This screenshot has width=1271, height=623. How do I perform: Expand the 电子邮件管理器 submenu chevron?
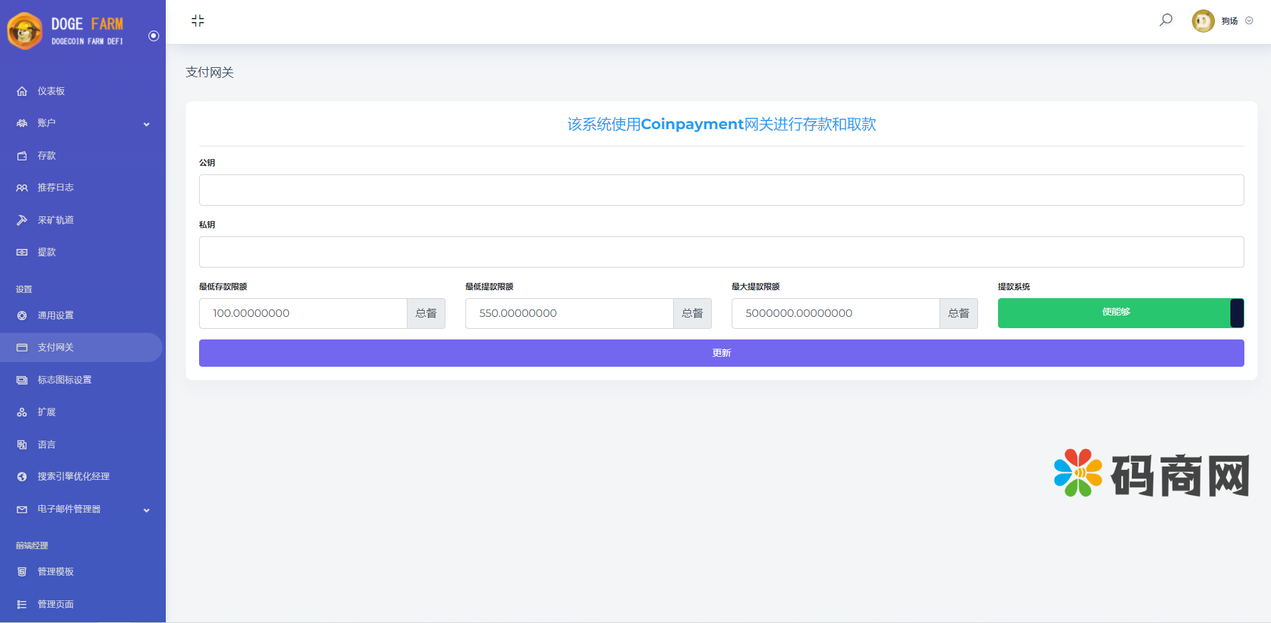click(146, 510)
